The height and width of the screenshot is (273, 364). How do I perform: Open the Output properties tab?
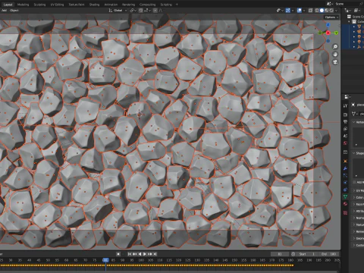click(x=345, y=122)
